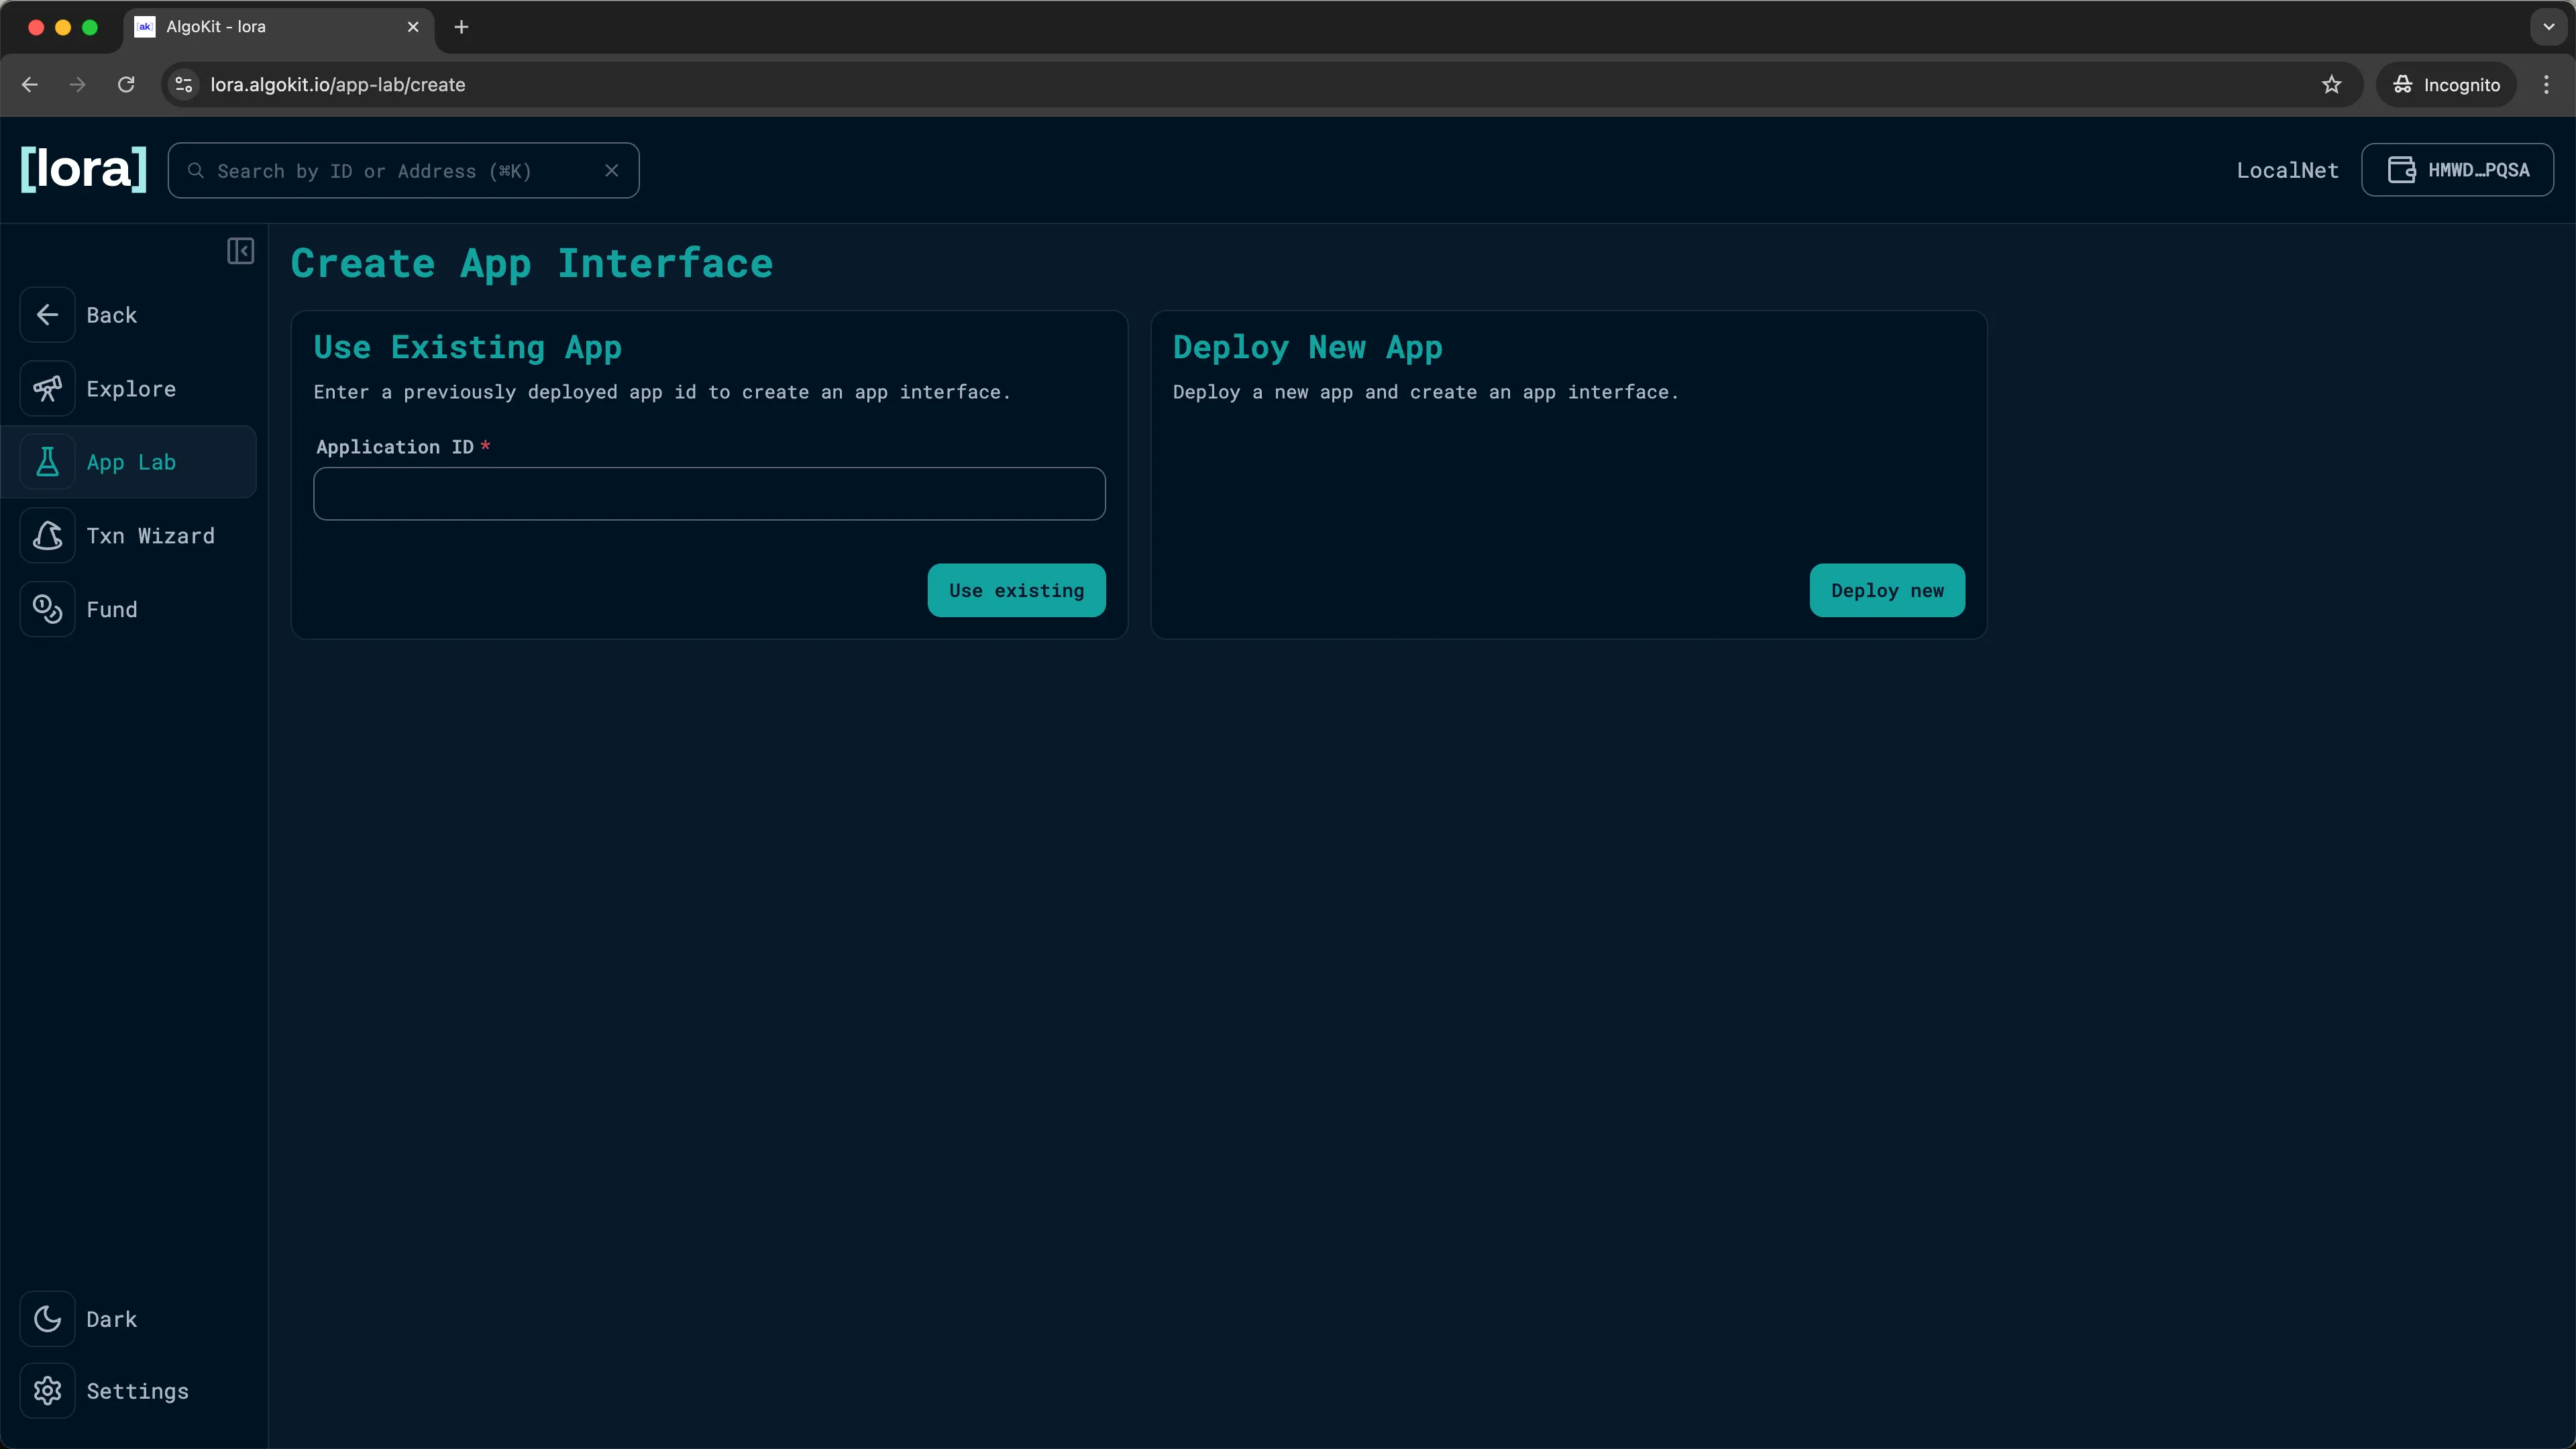Switch network by clicking LocalNet
Image resolution: width=2576 pixels, height=1449 pixels.
(2287, 169)
